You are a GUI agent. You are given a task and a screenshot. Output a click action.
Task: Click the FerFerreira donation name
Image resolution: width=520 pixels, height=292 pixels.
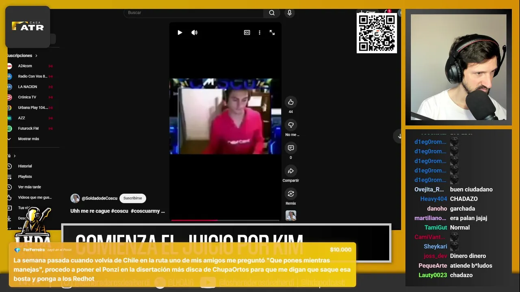click(34, 250)
